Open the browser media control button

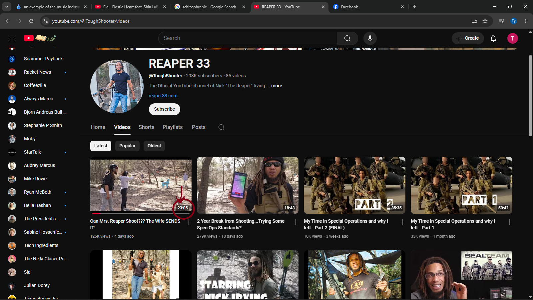point(502,21)
